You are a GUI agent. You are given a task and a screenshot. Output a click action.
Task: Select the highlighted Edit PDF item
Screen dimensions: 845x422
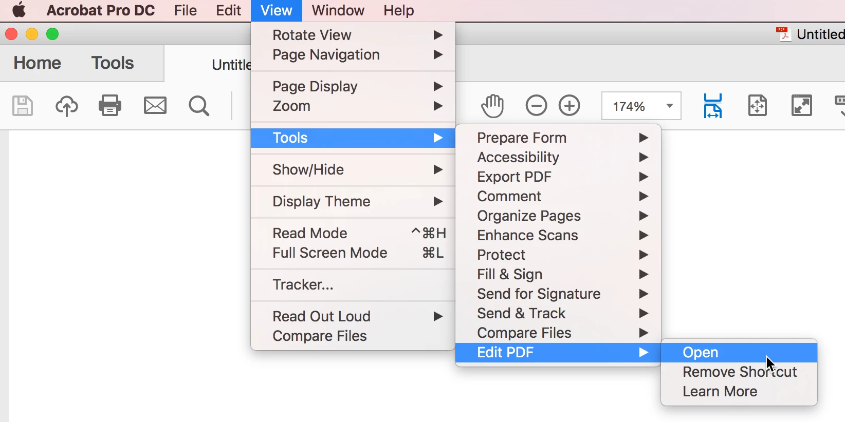[558, 352]
